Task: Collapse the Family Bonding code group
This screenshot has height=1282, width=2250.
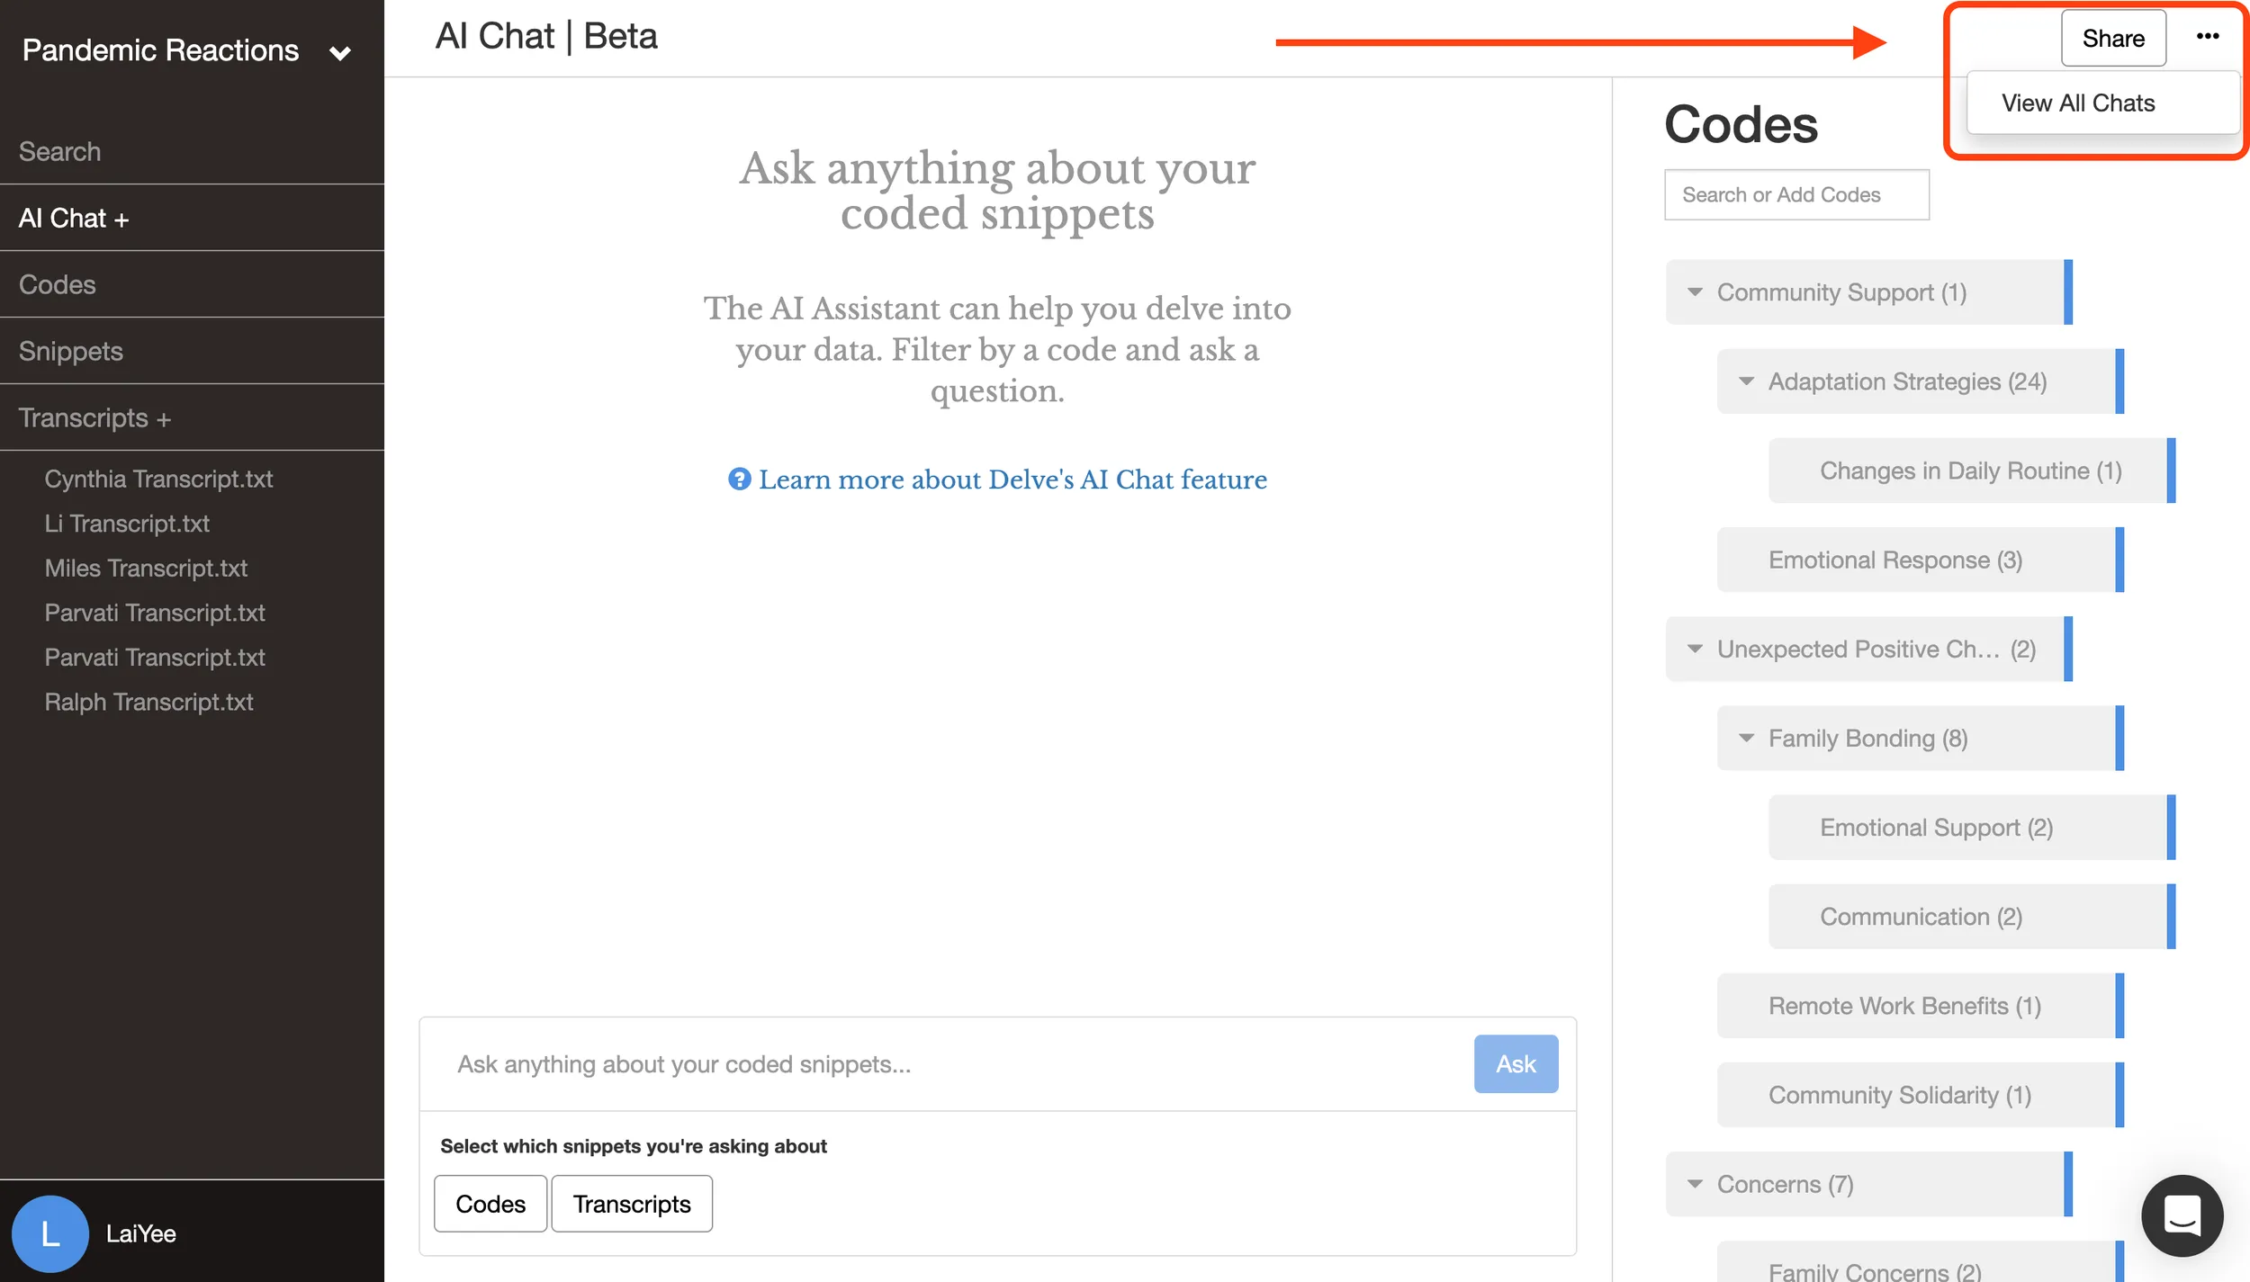Action: pos(1746,739)
